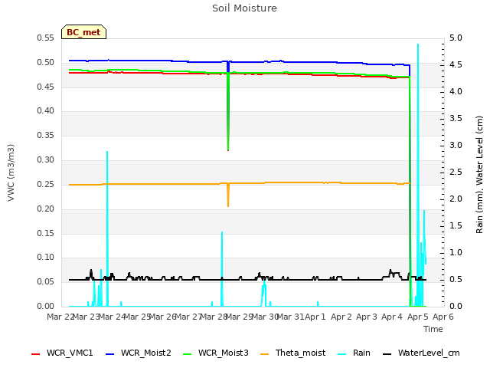Click the 0.40 left axis tick
This screenshot has width=490, height=368.
coord(46,110)
